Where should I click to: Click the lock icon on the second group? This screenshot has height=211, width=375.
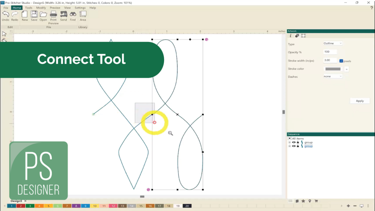[297, 146]
